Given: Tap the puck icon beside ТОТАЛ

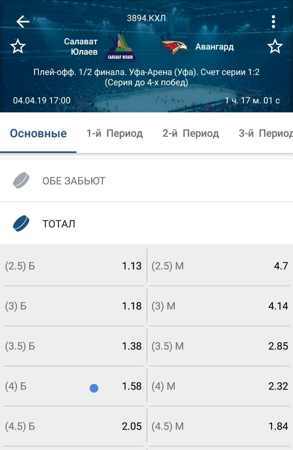Looking at the screenshot, I should pos(21,224).
